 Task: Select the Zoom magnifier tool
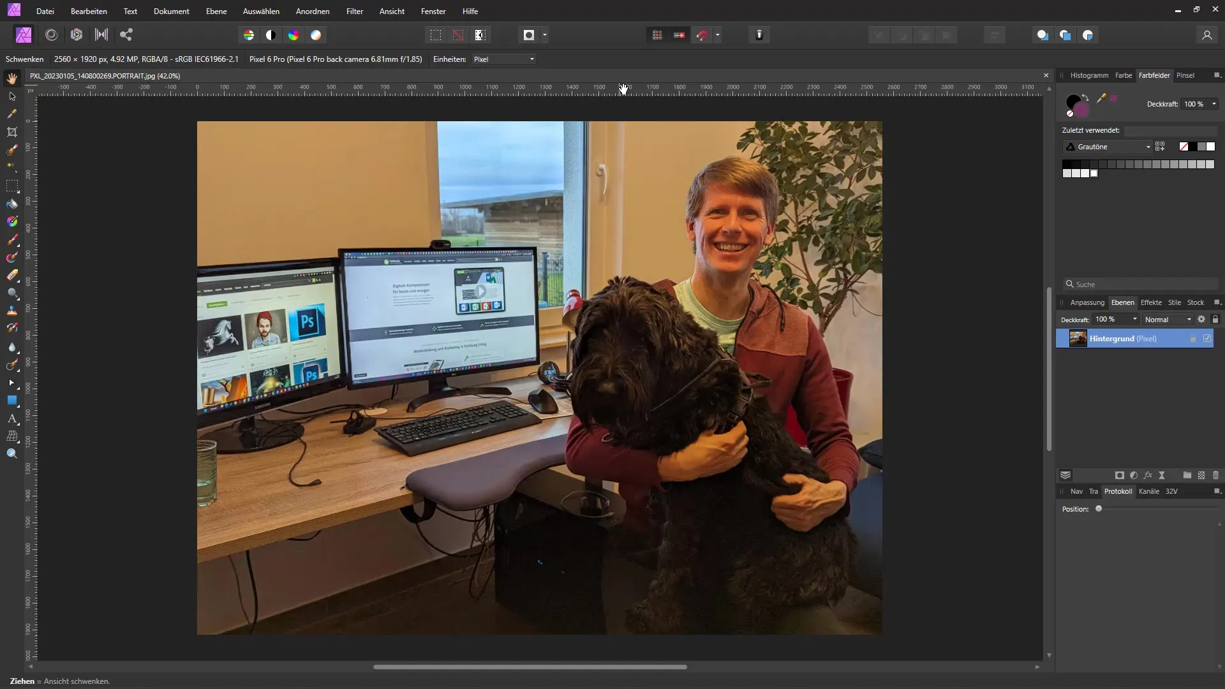click(x=12, y=454)
